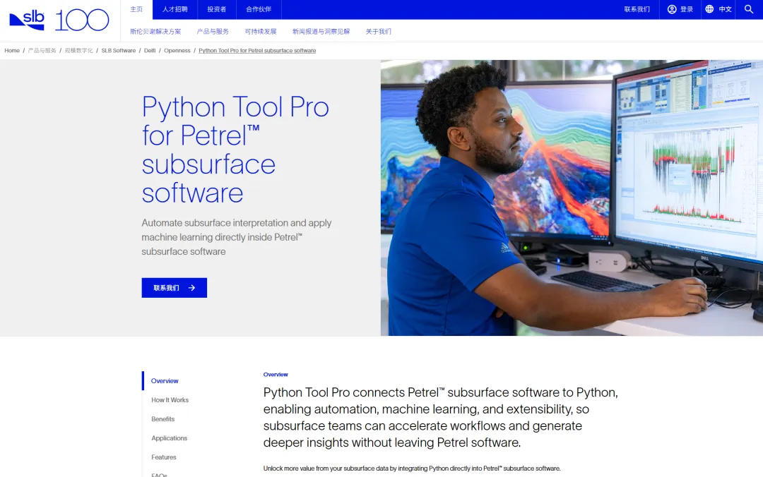The height and width of the screenshot is (477, 763).
Task: Open the 产品与服务 menu
Action: click(213, 32)
